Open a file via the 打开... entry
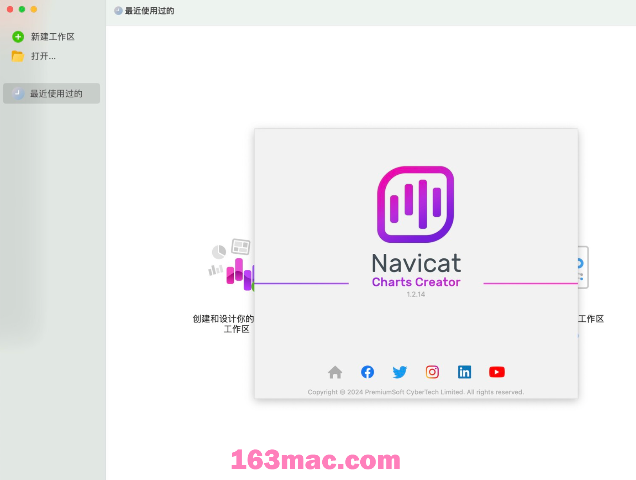This screenshot has width=636, height=480. 43,56
